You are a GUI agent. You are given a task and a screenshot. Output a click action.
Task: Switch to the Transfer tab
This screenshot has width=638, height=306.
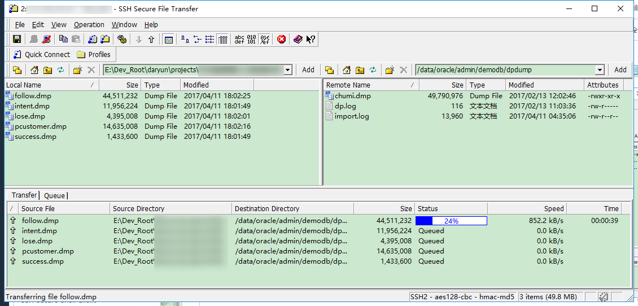point(24,195)
